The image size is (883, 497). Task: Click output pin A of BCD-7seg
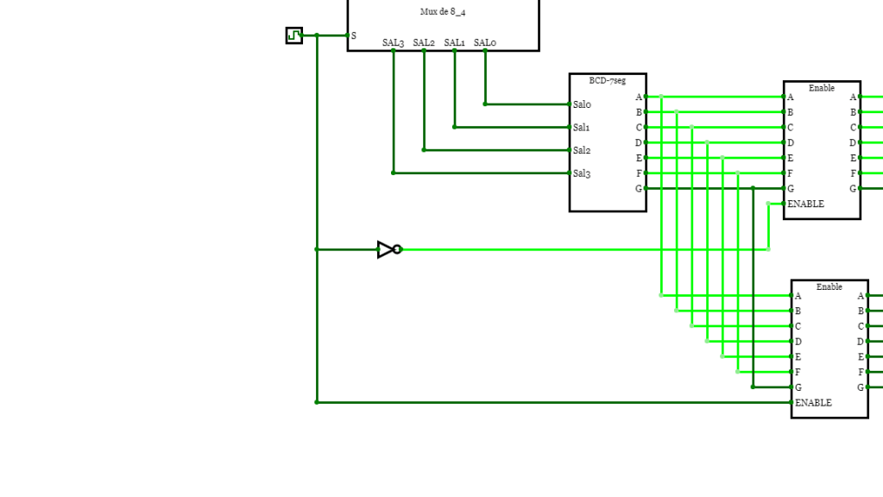[646, 97]
